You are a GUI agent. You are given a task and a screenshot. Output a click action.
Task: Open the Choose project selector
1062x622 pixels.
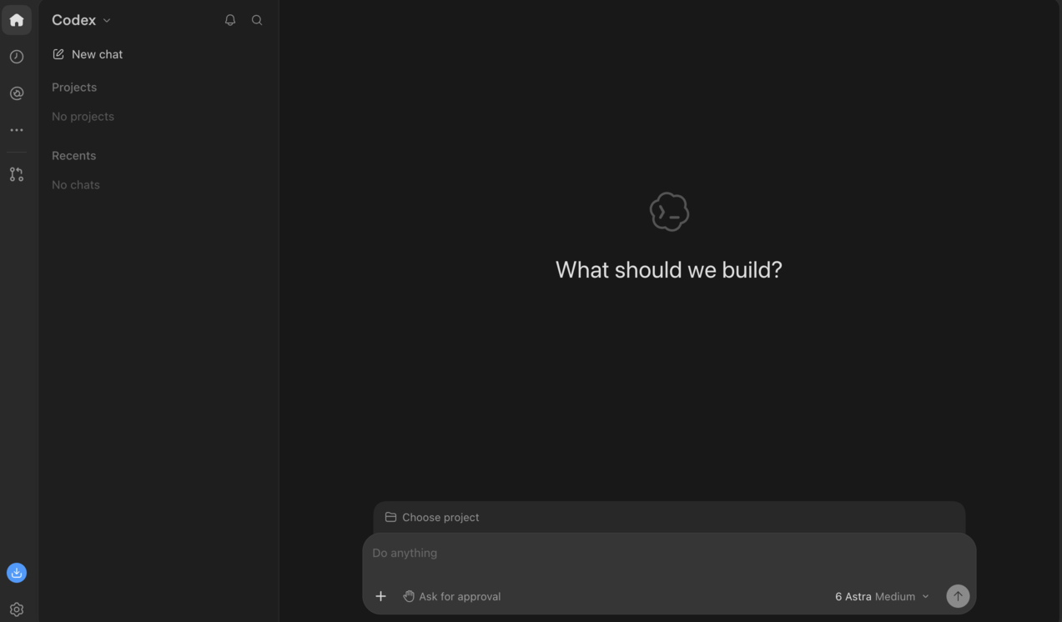pos(432,517)
